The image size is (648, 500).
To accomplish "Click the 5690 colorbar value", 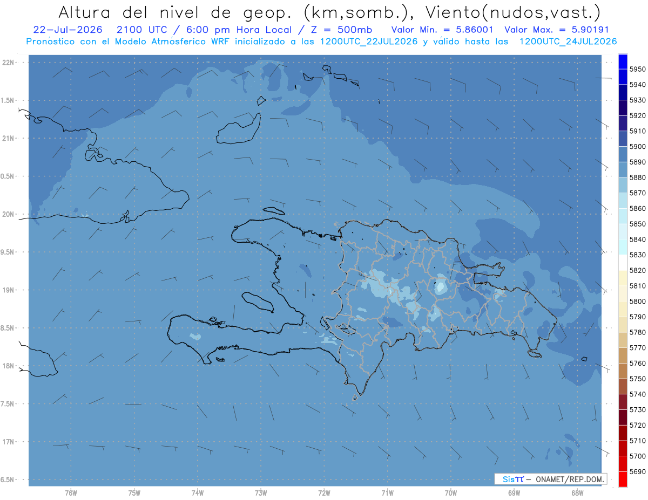I will (638, 471).
